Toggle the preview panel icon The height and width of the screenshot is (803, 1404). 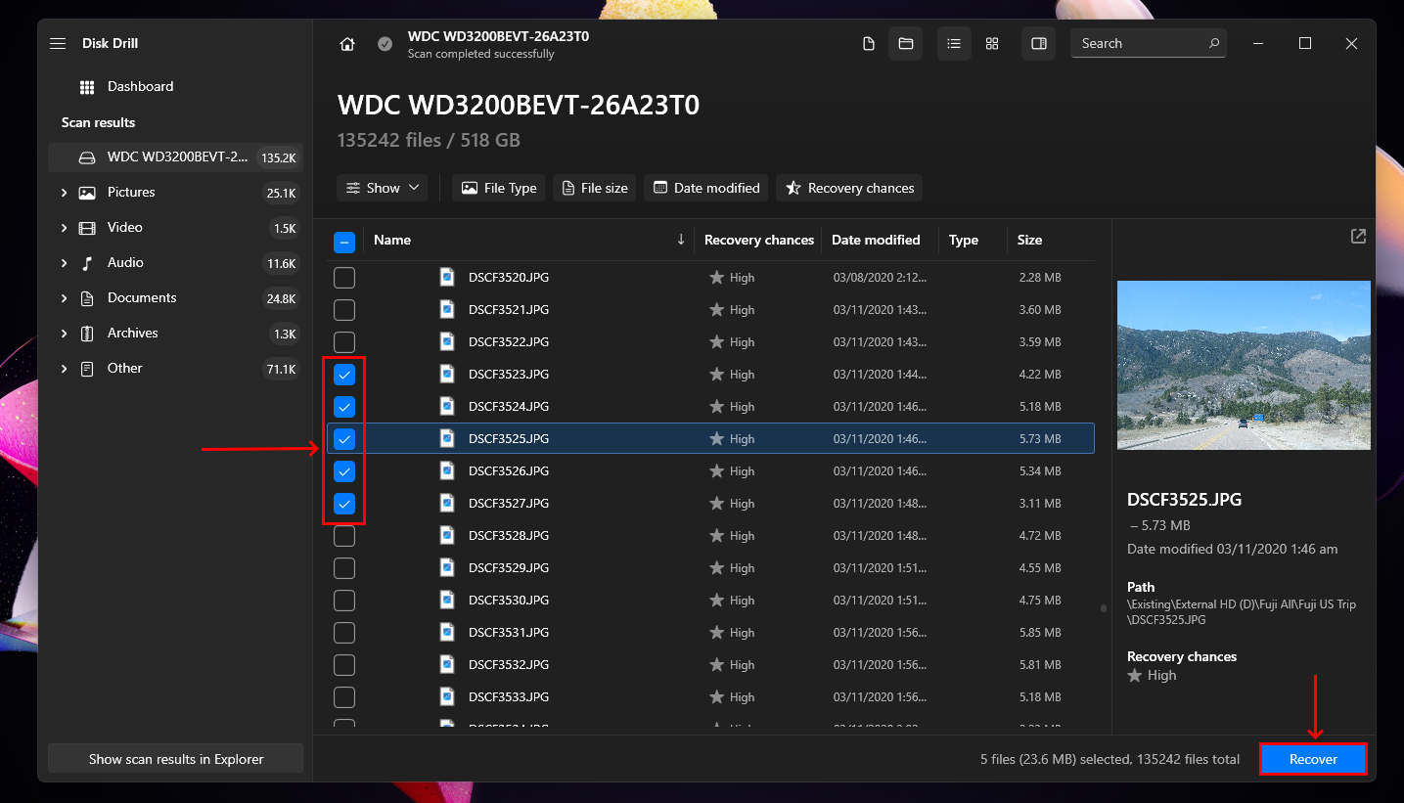[1039, 44]
